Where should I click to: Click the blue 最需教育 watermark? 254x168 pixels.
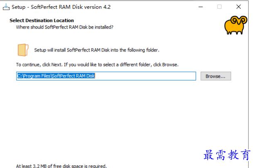(227, 155)
